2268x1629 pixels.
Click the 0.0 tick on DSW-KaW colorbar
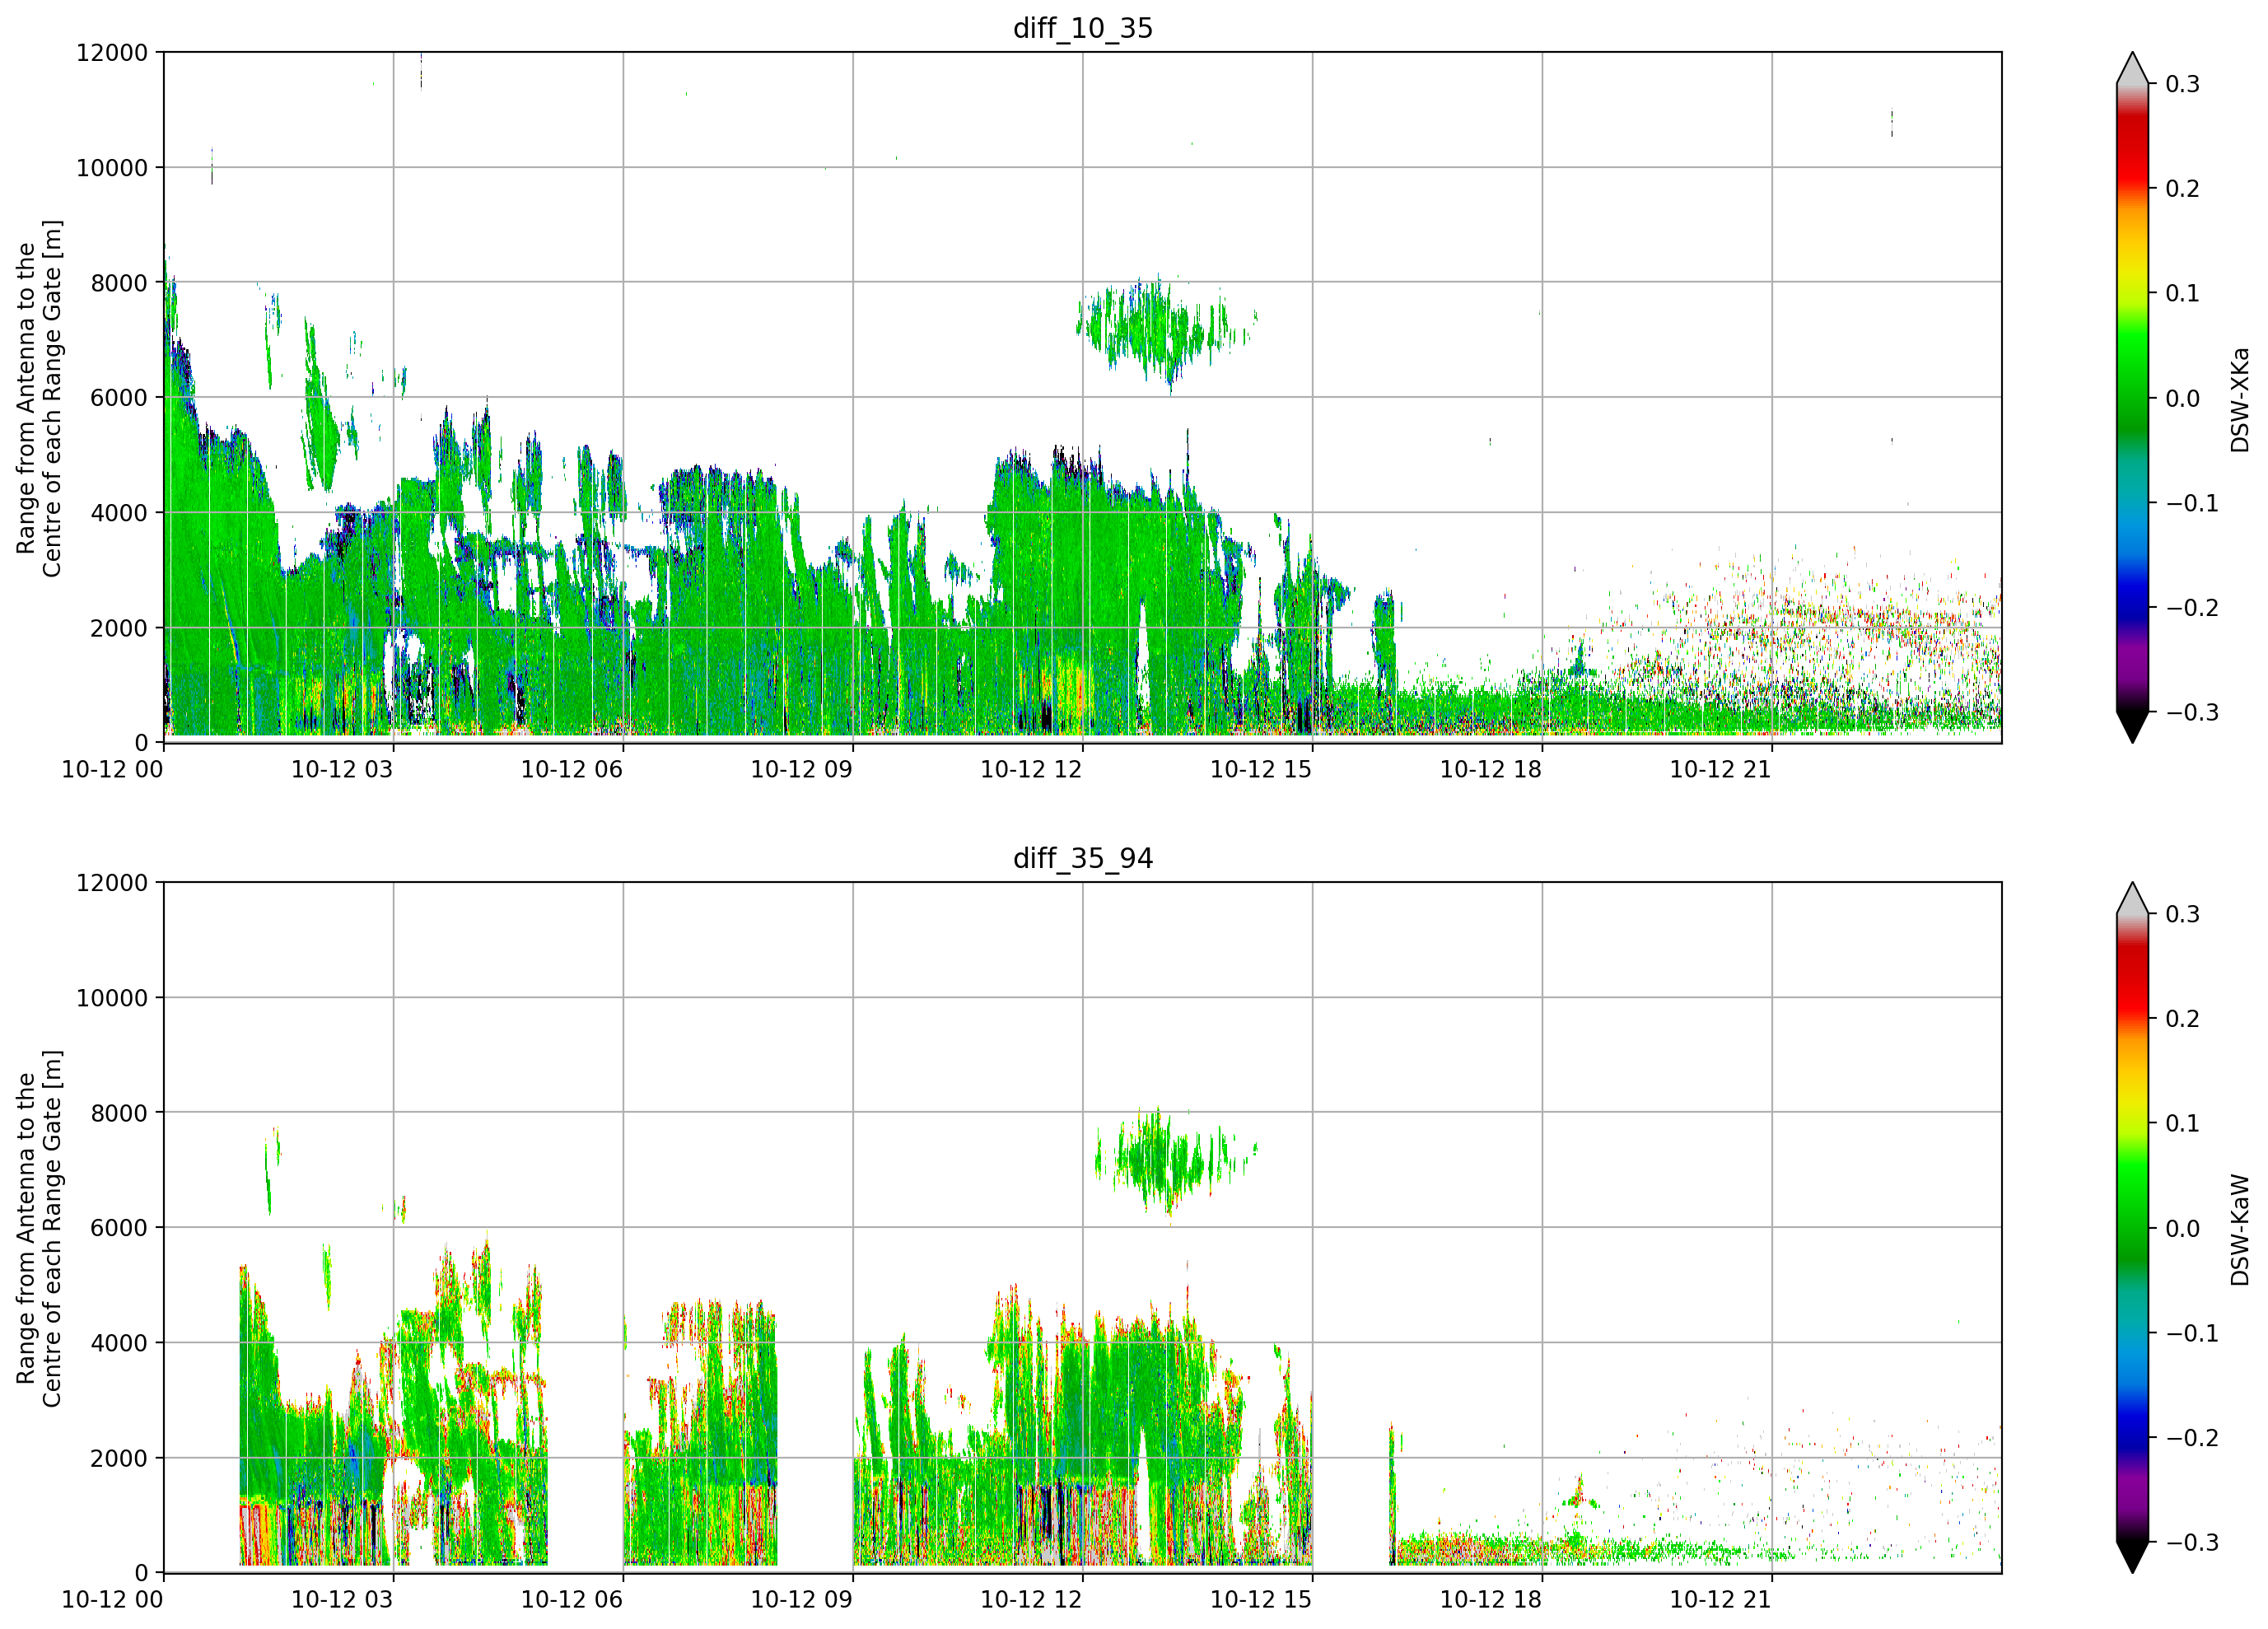pyautogui.click(x=2183, y=1229)
